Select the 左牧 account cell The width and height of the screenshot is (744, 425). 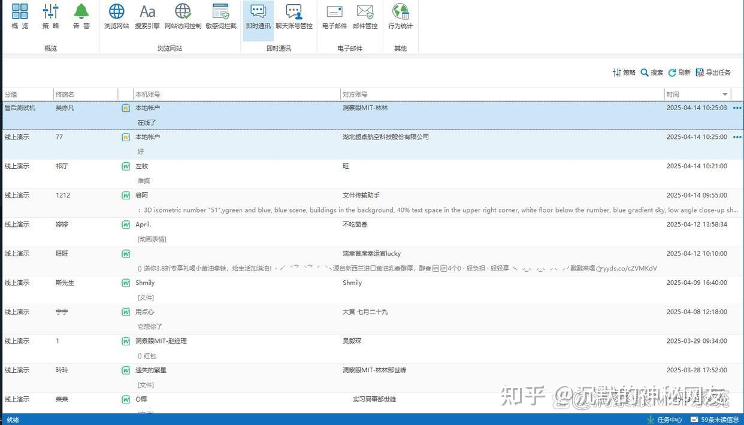tap(141, 166)
